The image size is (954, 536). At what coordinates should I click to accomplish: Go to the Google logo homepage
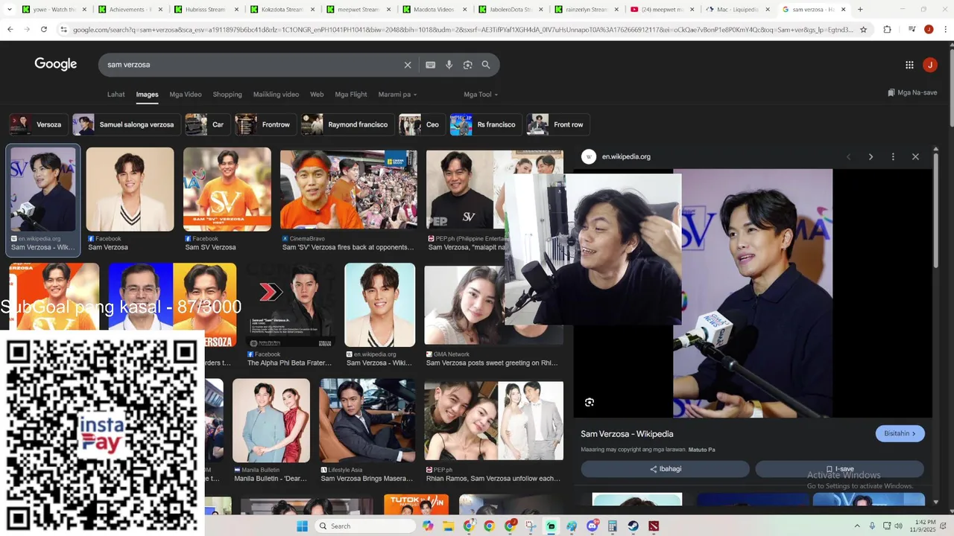tap(56, 64)
